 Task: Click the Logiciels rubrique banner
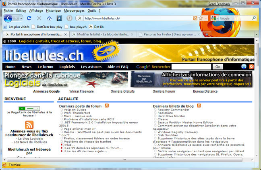66,80
